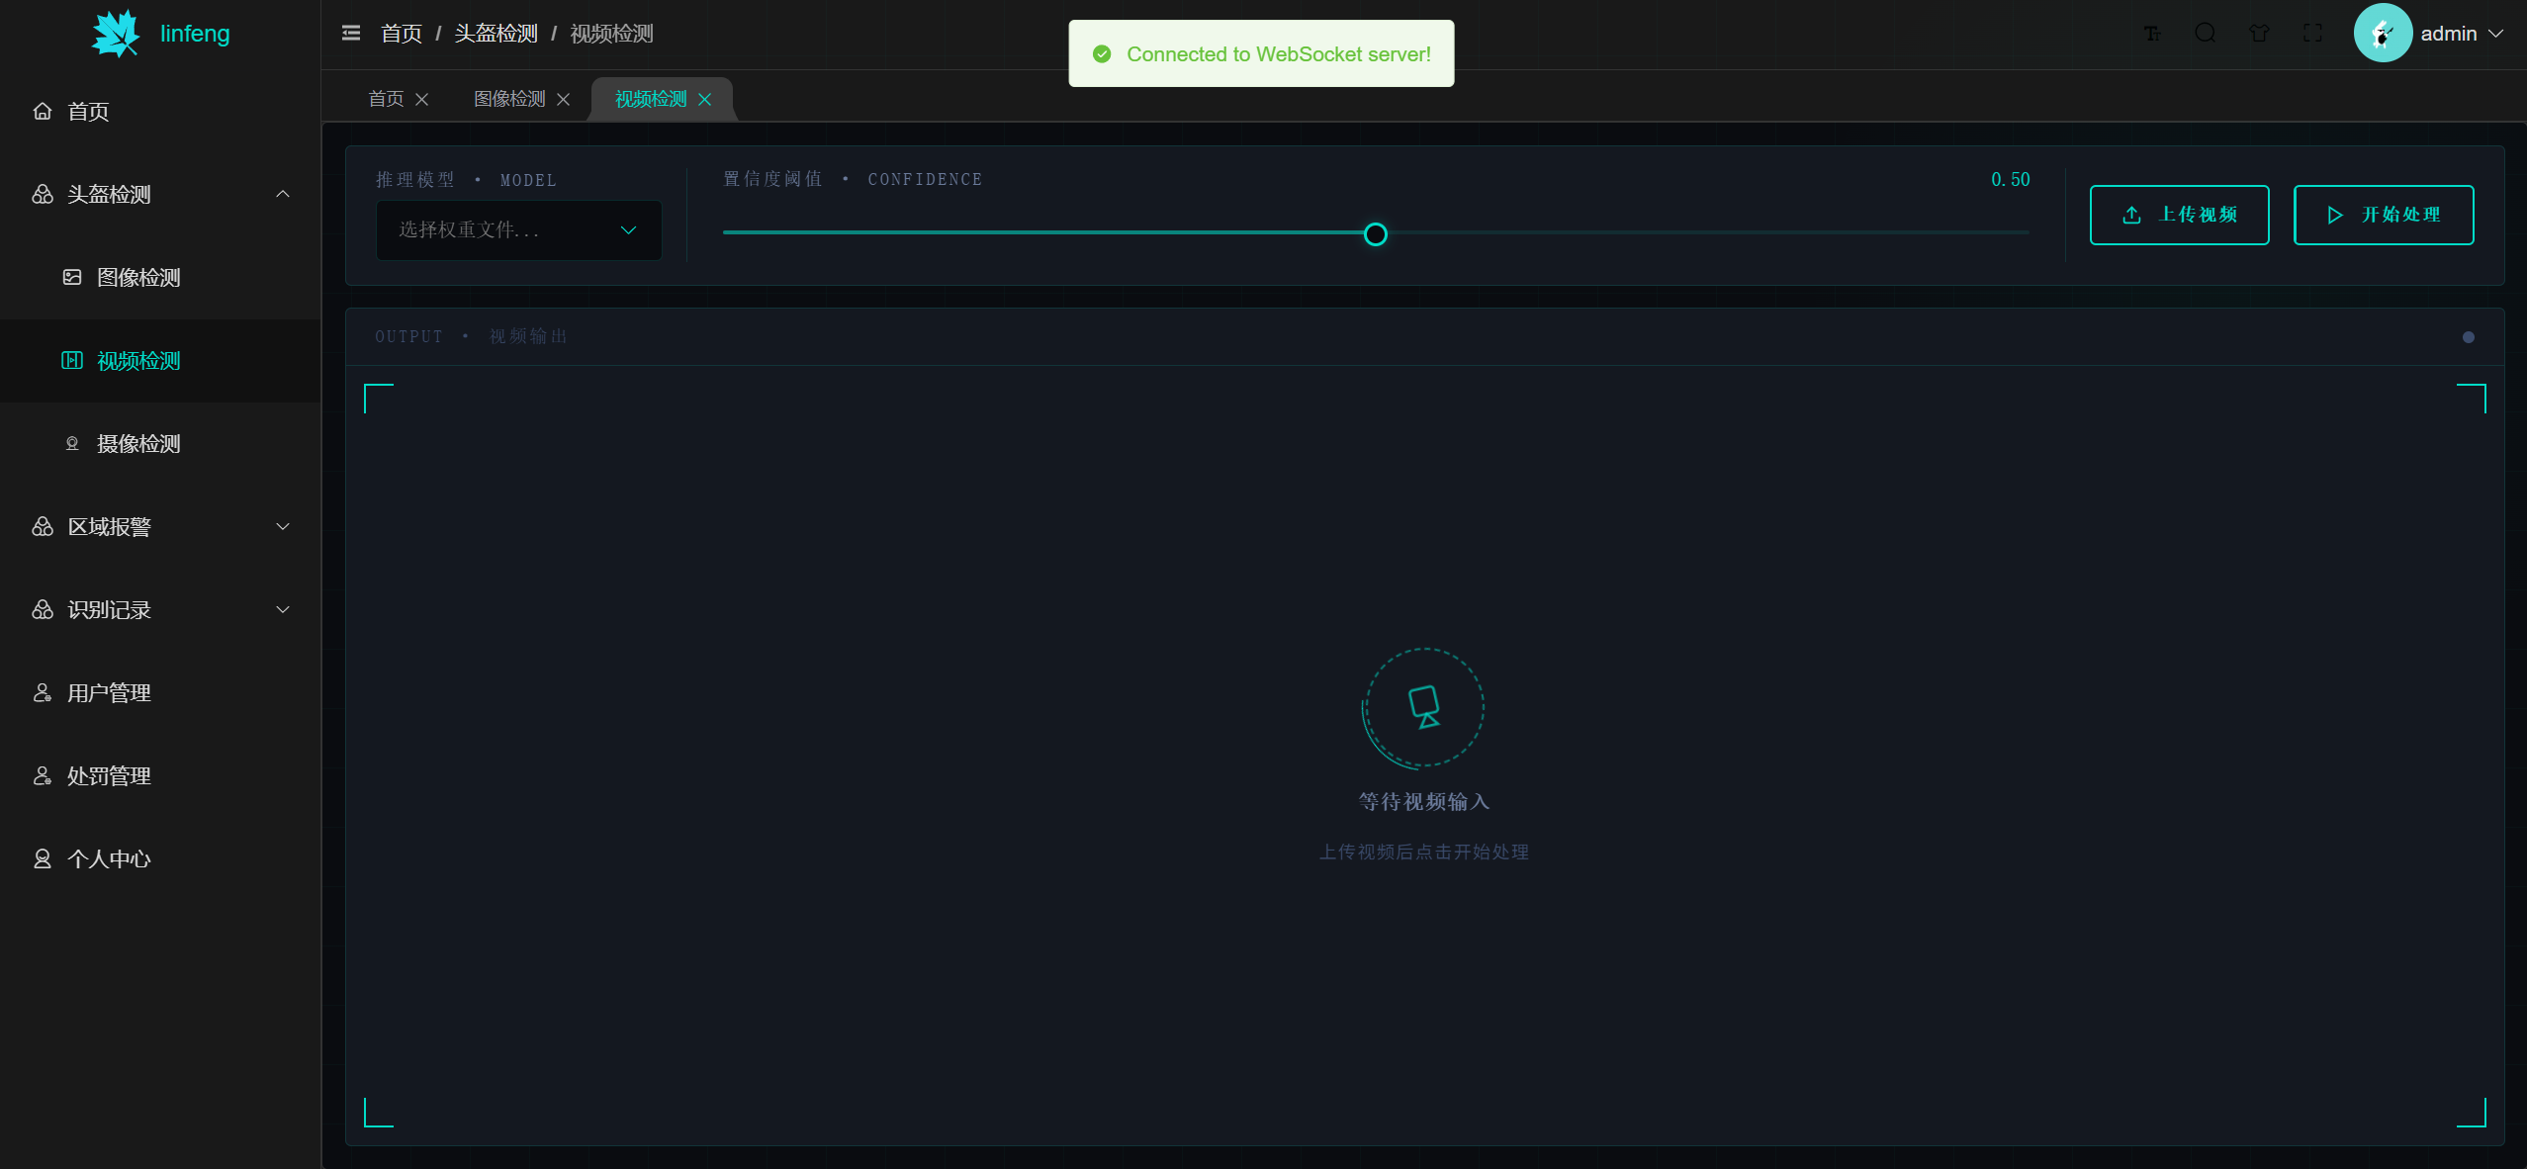
Task: Toggle sidebar collapse hamburger icon
Action: coord(351,34)
